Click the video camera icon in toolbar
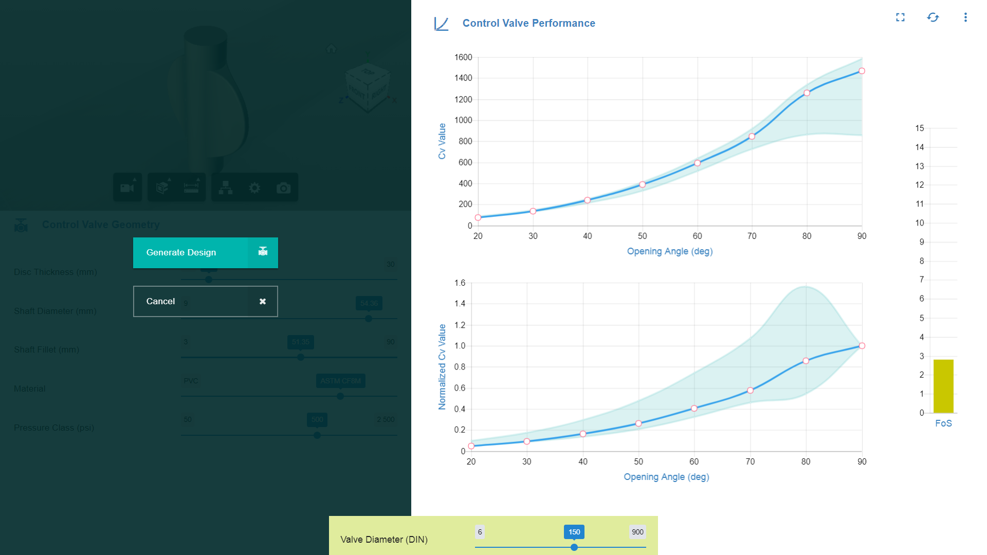The height and width of the screenshot is (555, 987). (x=127, y=189)
